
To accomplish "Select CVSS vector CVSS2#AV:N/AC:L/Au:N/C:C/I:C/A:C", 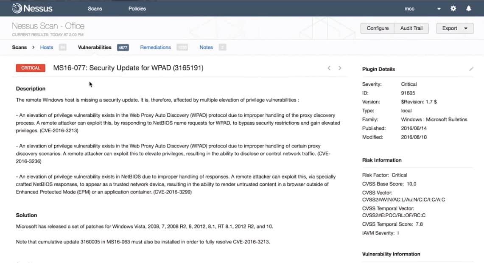I will 403,199.
